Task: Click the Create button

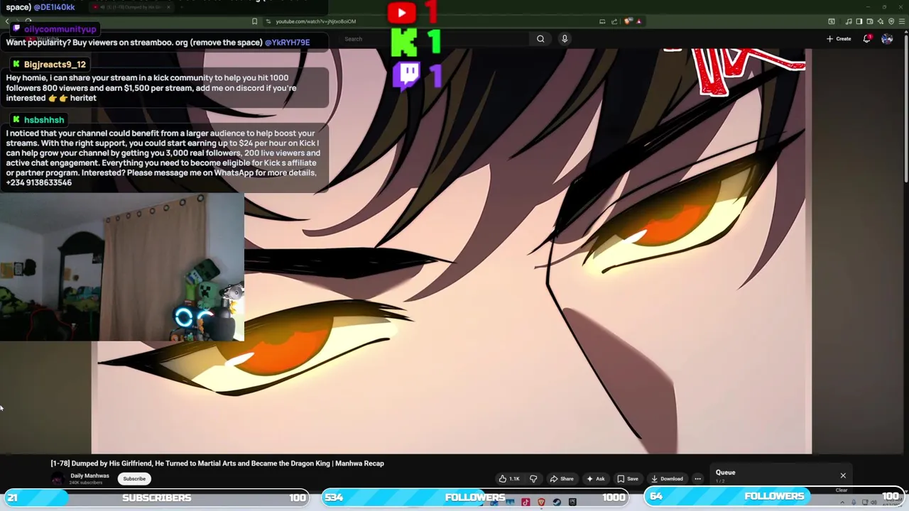Action: tap(839, 39)
